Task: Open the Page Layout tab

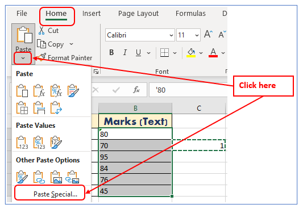Action: (x=138, y=14)
